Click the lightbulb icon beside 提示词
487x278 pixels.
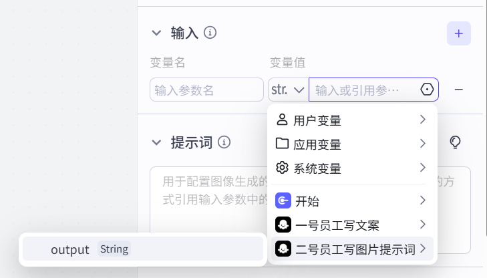coord(455,142)
